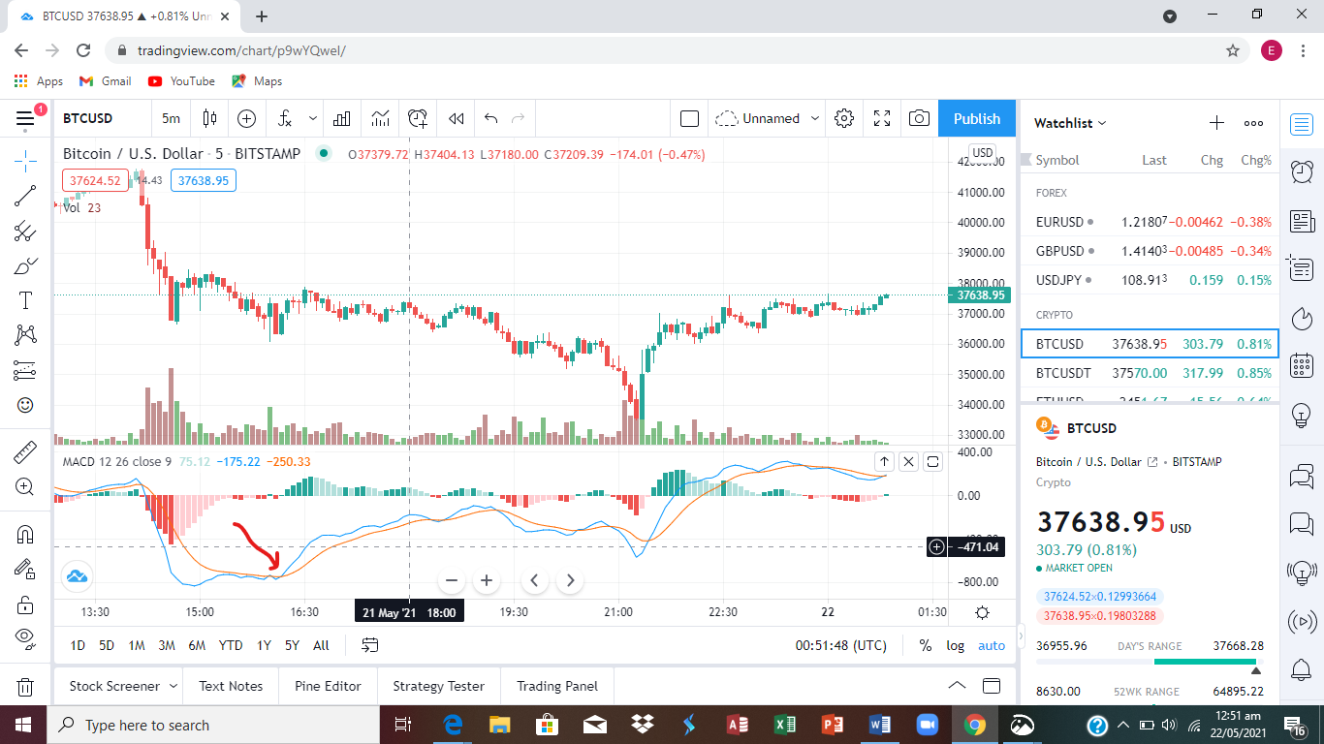Open the Pine Editor tab

[328, 686]
